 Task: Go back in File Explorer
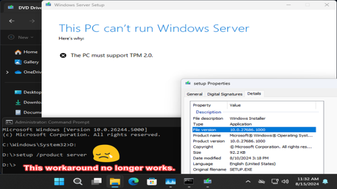(12, 21)
